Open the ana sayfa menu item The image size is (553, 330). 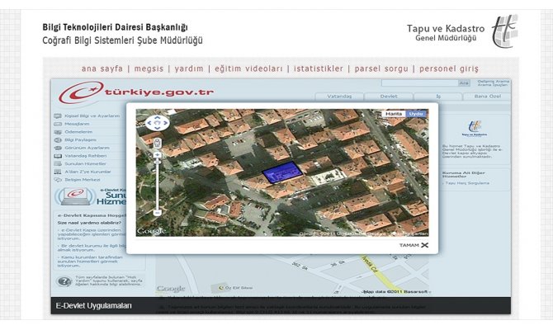(x=101, y=68)
